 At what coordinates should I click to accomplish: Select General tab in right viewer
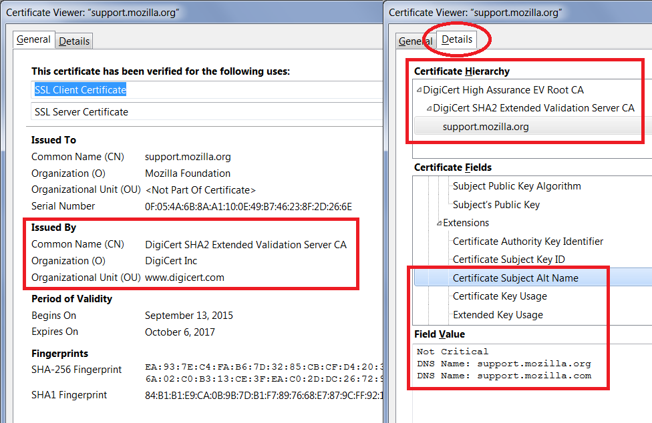(415, 41)
